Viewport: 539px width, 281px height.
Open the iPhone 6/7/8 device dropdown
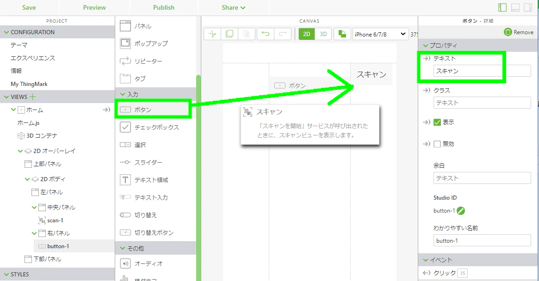click(380, 34)
